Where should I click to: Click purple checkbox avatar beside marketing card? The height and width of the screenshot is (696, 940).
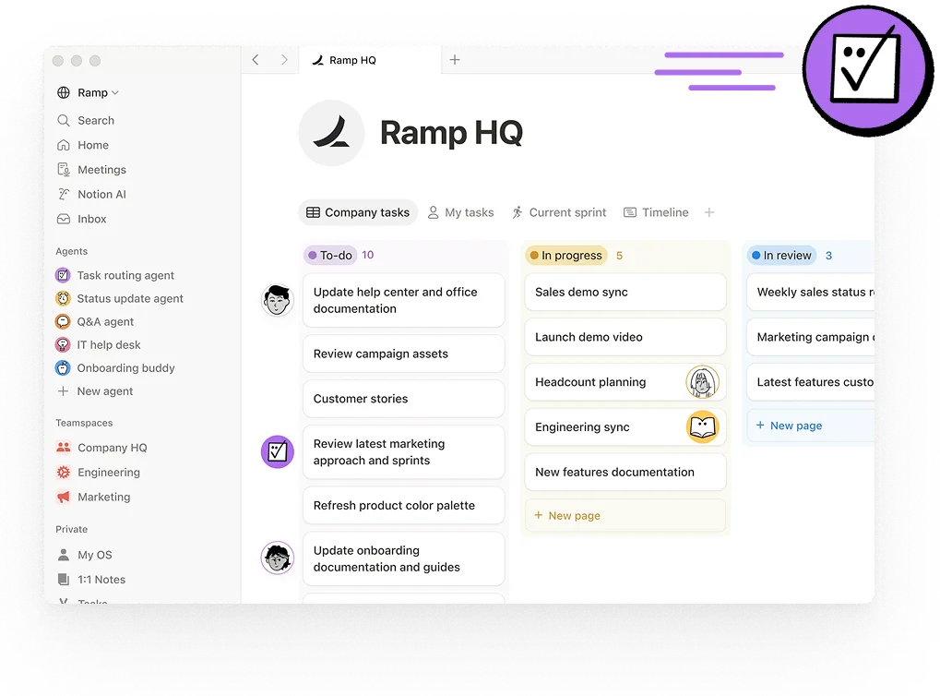(277, 451)
